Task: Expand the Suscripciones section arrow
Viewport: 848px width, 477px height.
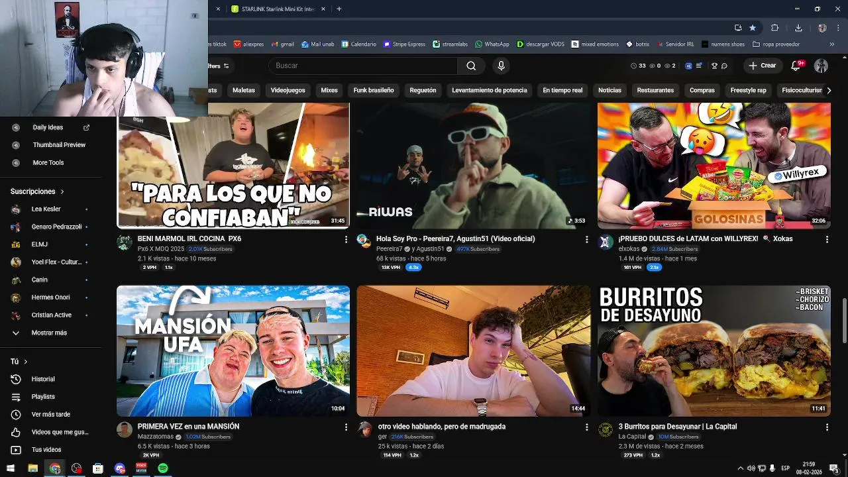Action: 62,191
